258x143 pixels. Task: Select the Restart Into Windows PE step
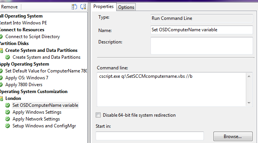click(23, 23)
